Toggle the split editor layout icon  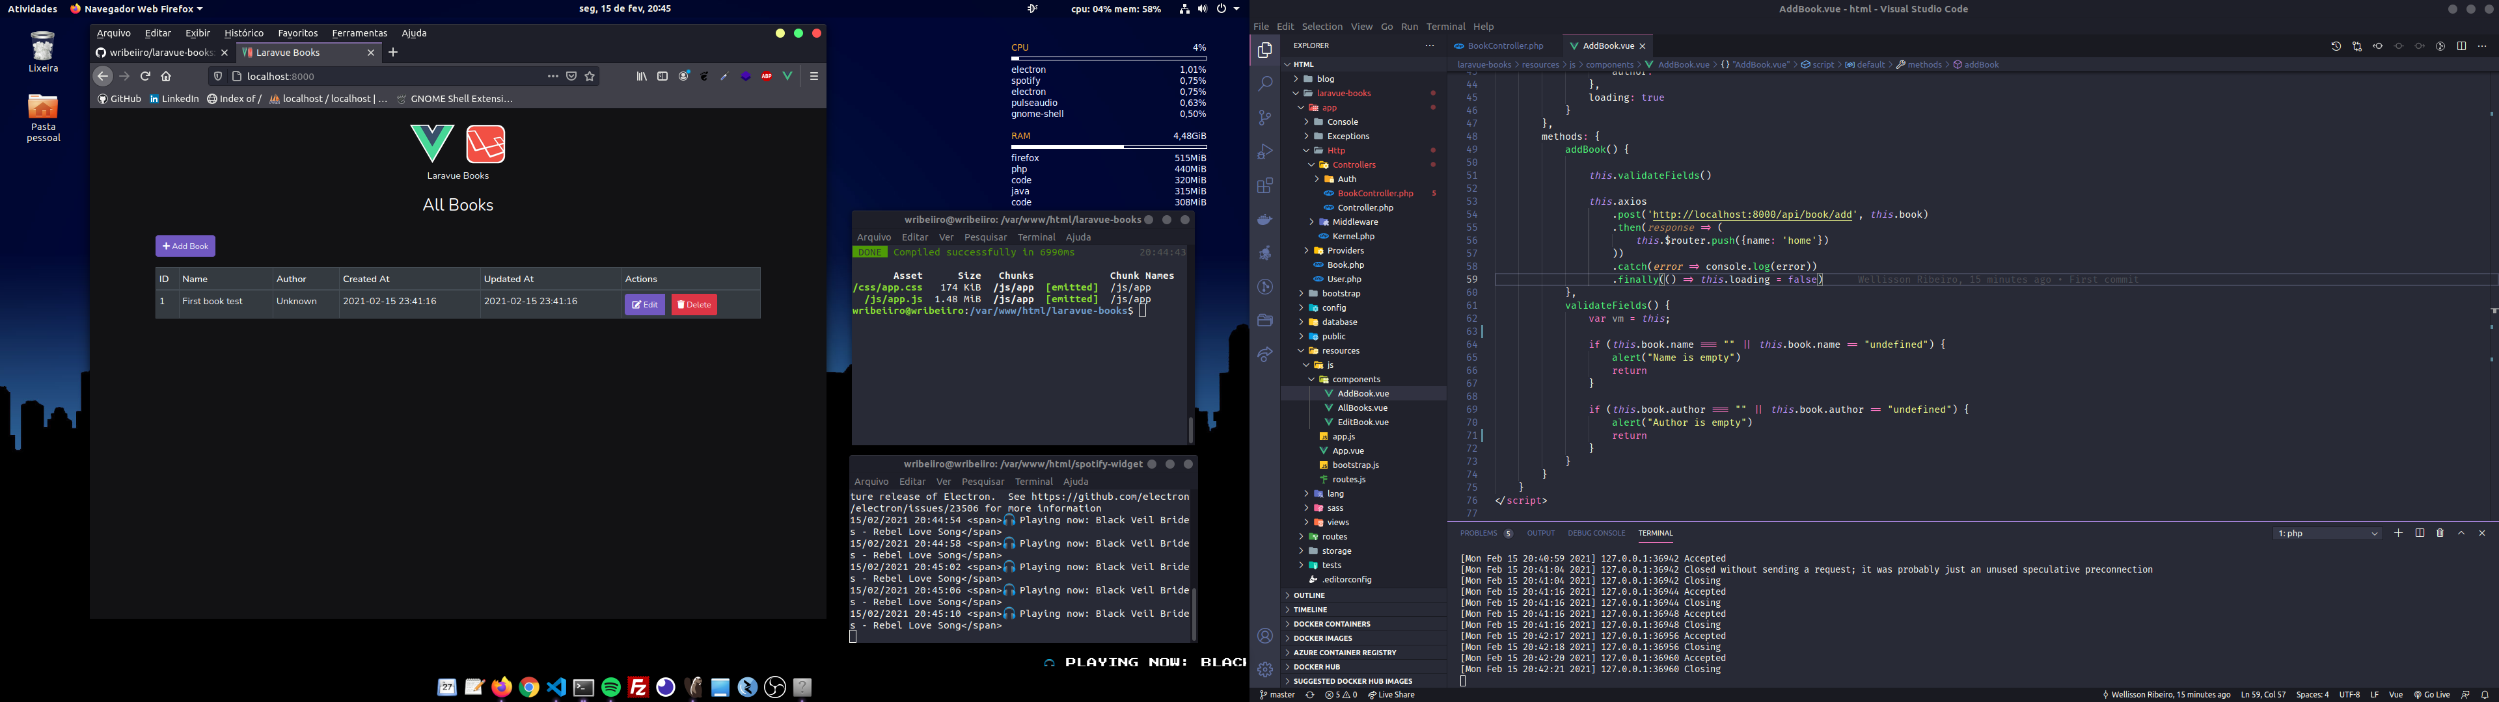pyautogui.click(x=2461, y=47)
